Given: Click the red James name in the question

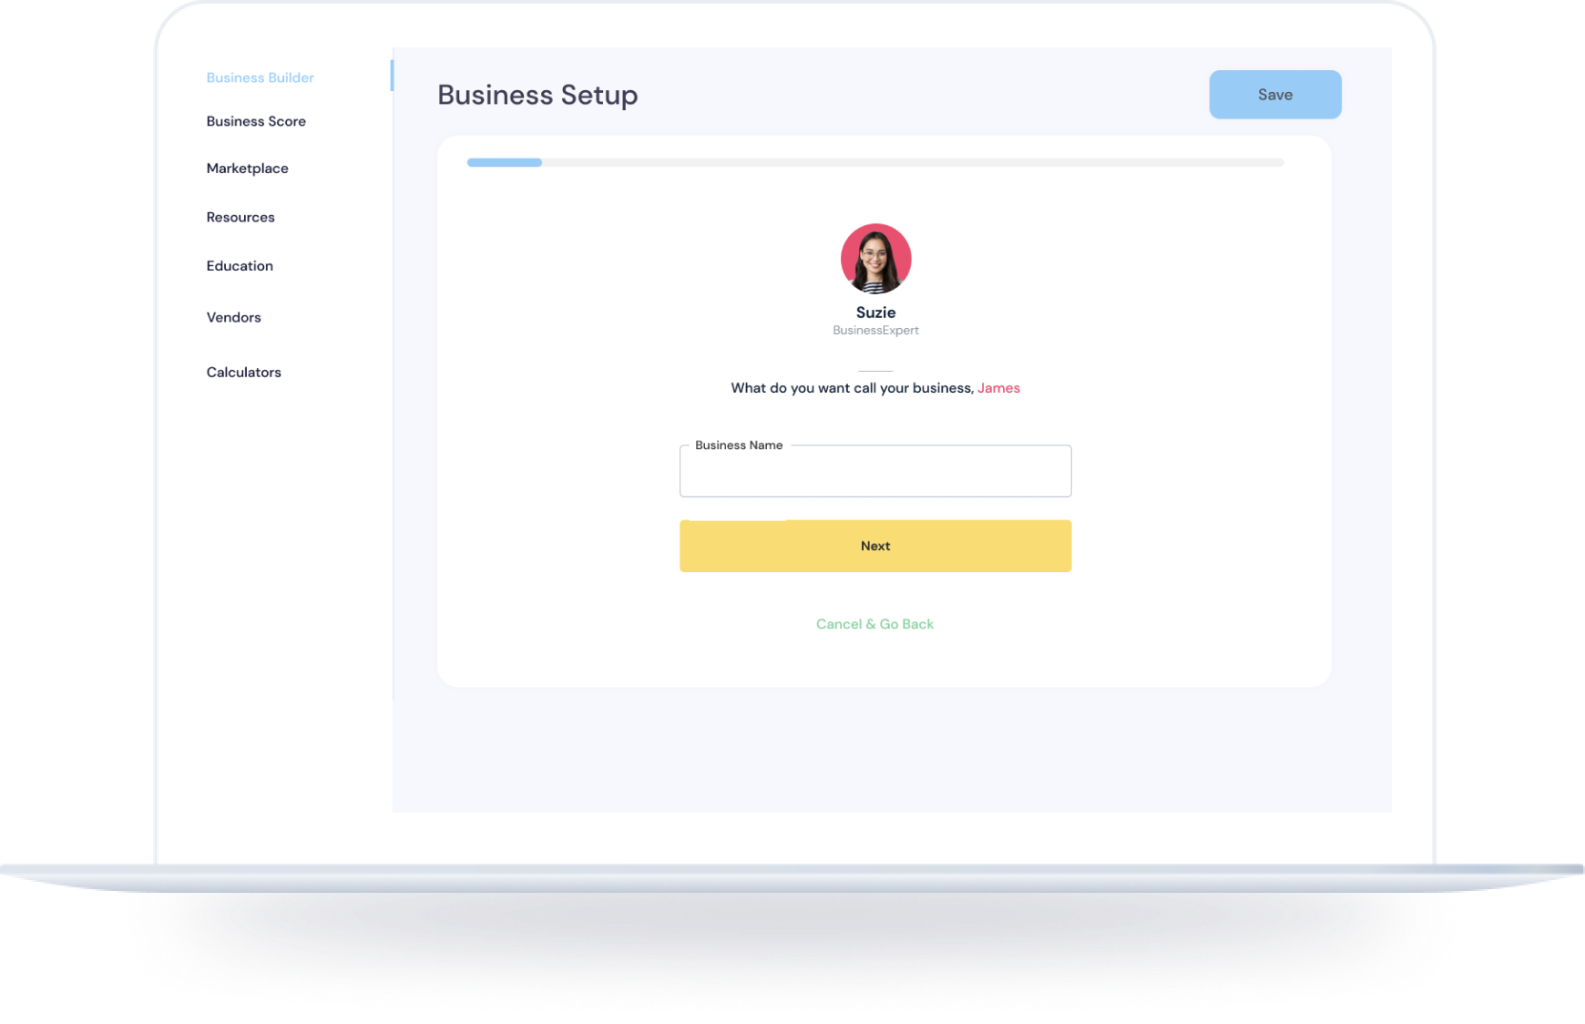Looking at the screenshot, I should pos(998,388).
